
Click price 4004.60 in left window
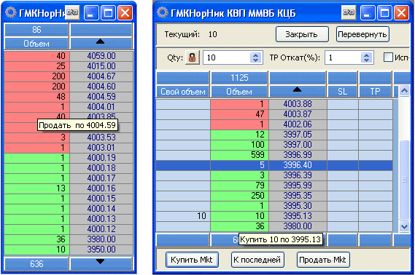(x=101, y=87)
